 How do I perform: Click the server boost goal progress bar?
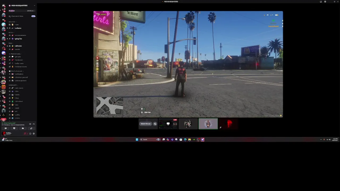point(22,11)
